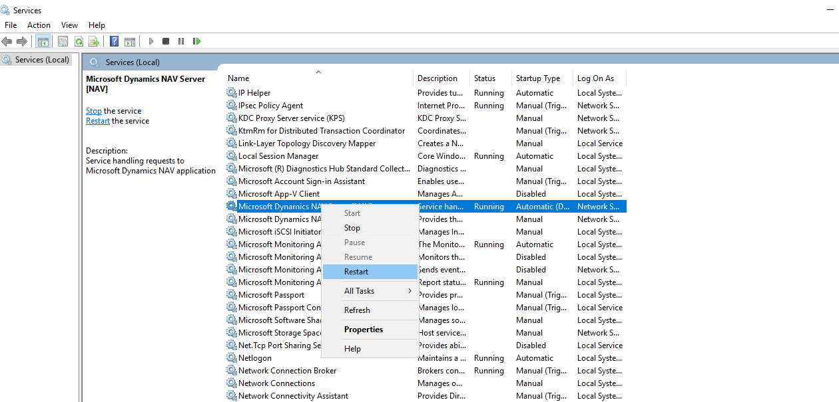Screen dimensions: 839x402
Task: Click the blue Help question mark icon
Action: [x=115, y=41]
